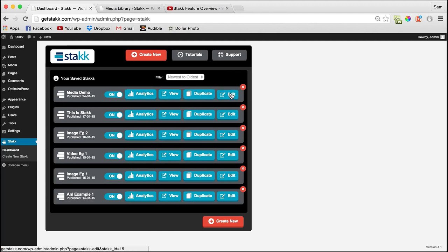Edit the Media Demo stakk

227,94
